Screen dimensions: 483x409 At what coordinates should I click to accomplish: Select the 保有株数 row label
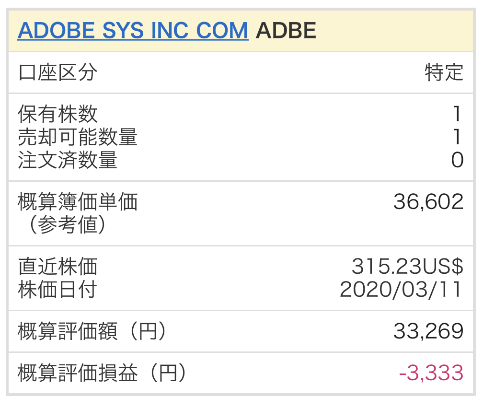[x=57, y=114]
